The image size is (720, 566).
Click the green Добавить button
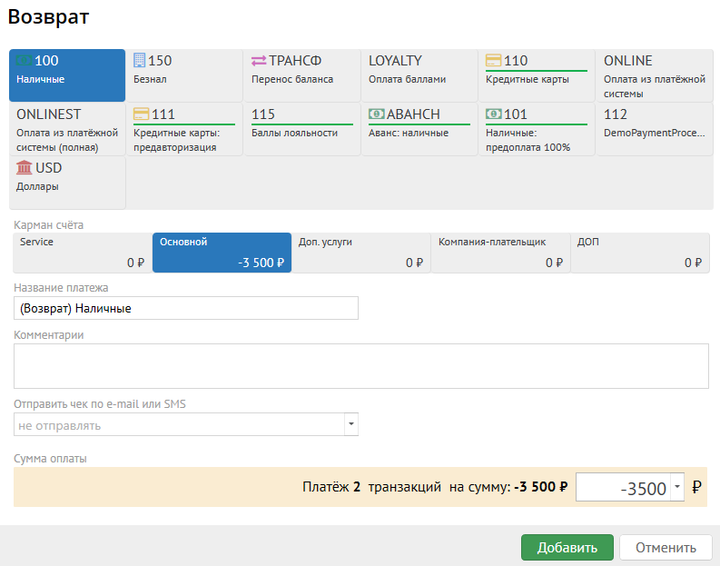567,548
